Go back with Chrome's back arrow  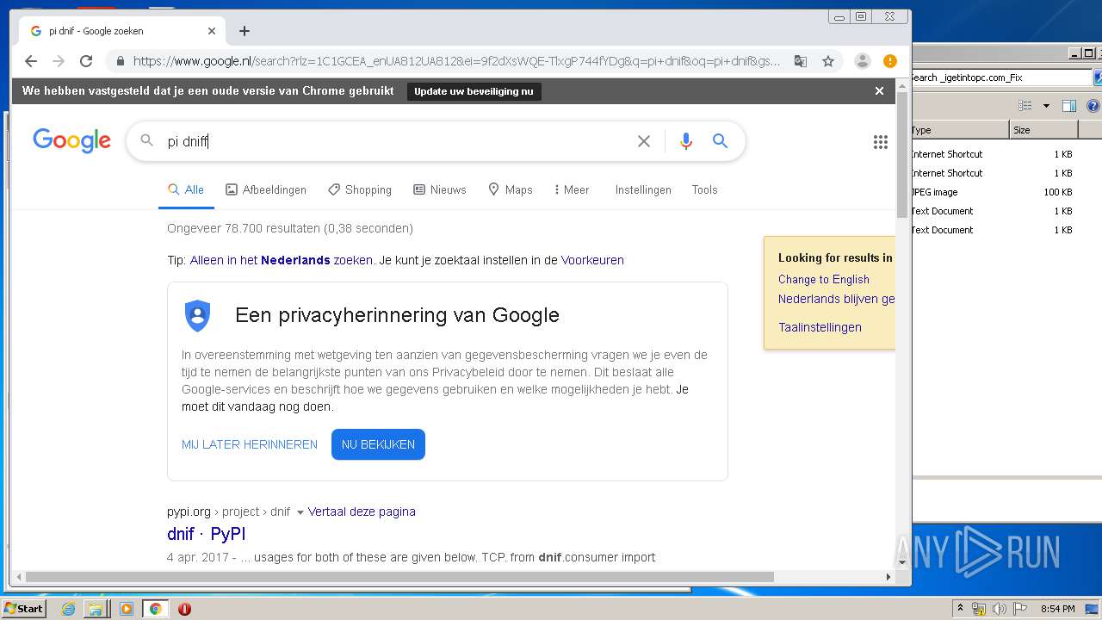[31, 61]
